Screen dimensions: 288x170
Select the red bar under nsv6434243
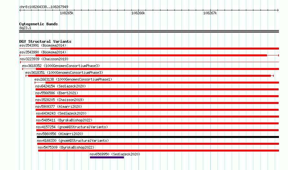click(158, 117)
